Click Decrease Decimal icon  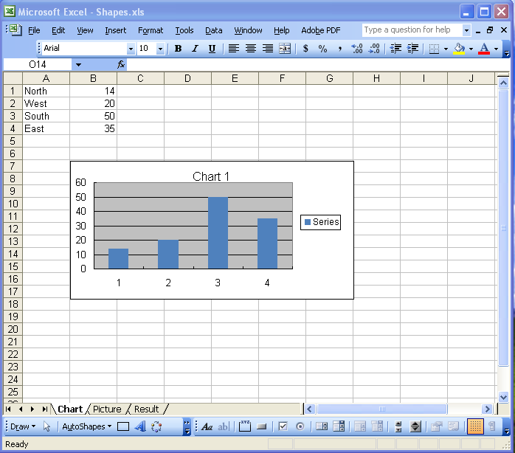374,49
